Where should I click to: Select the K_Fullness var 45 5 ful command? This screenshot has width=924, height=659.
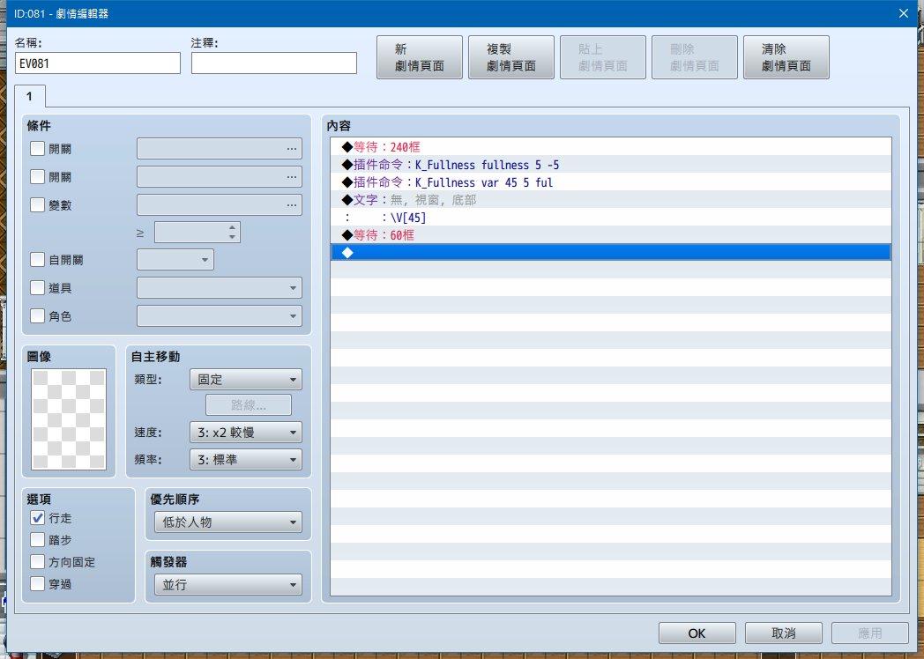click(x=610, y=182)
